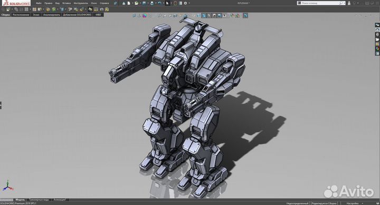Click the Move Component icon
380x205 pixels.
pyautogui.click(x=39, y=9)
